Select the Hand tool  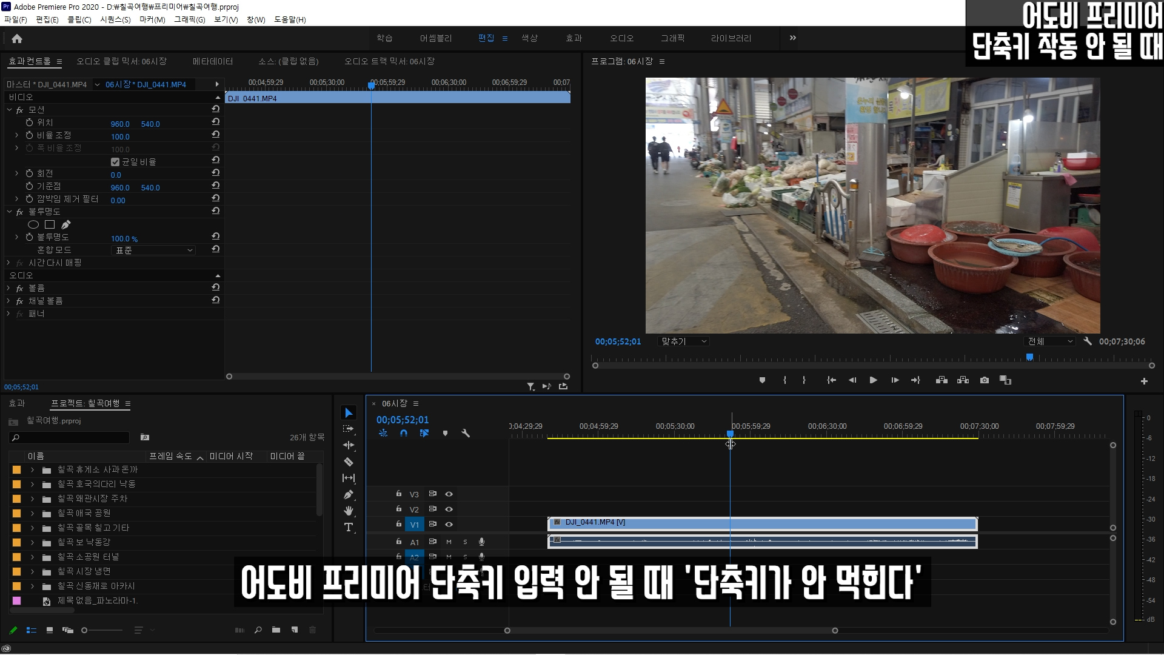tap(349, 511)
